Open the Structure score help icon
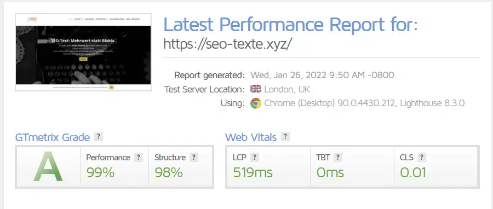Image resolution: width=493 pixels, height=209 pixels. (x=194, y=157)
